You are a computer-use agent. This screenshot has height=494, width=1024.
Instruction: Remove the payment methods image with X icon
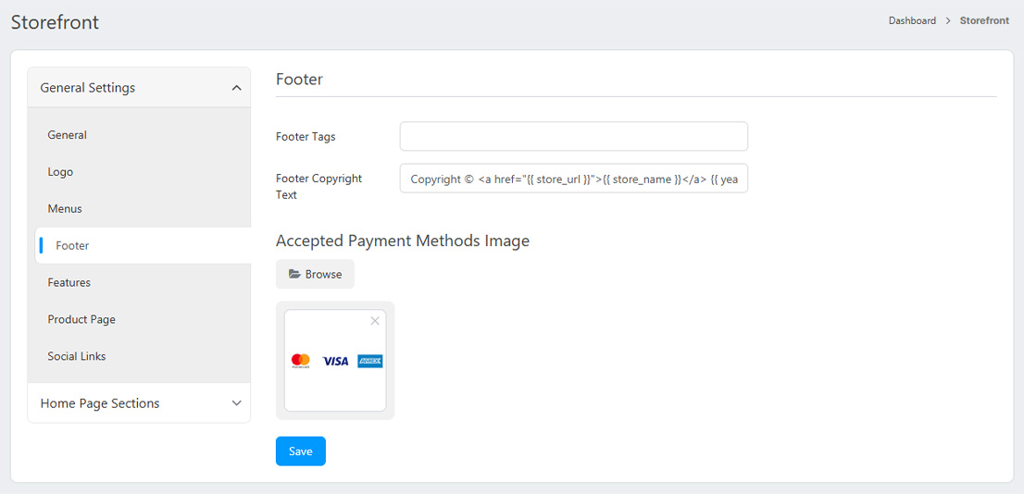[x=375, y=321]
